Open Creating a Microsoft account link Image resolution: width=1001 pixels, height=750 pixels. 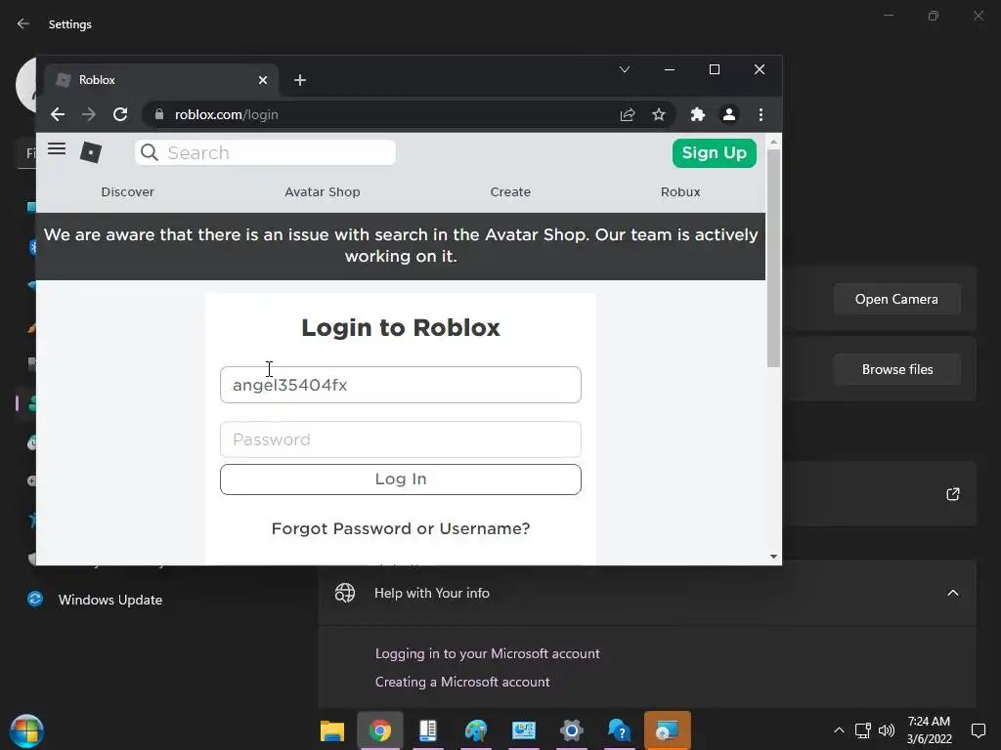pos(462,682)
